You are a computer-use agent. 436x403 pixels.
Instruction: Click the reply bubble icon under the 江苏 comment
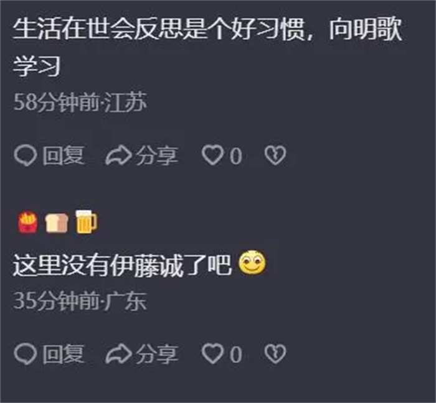click(26, 155)
